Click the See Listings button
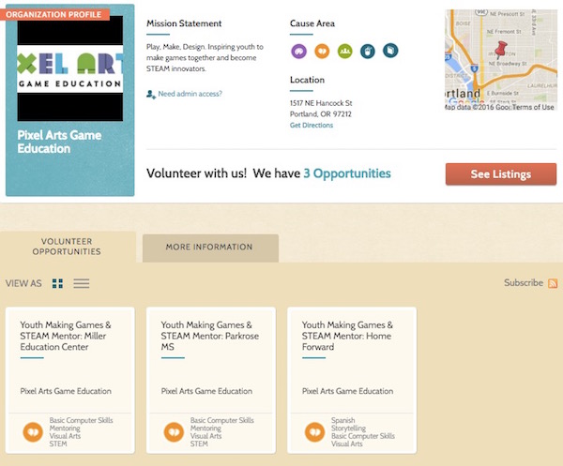Viewport: 563px width, 466px height. point(501,174)
